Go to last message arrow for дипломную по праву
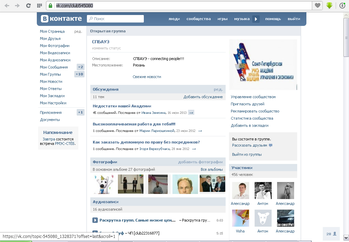Screen dimensions: 349x242 tap(194, 149)
